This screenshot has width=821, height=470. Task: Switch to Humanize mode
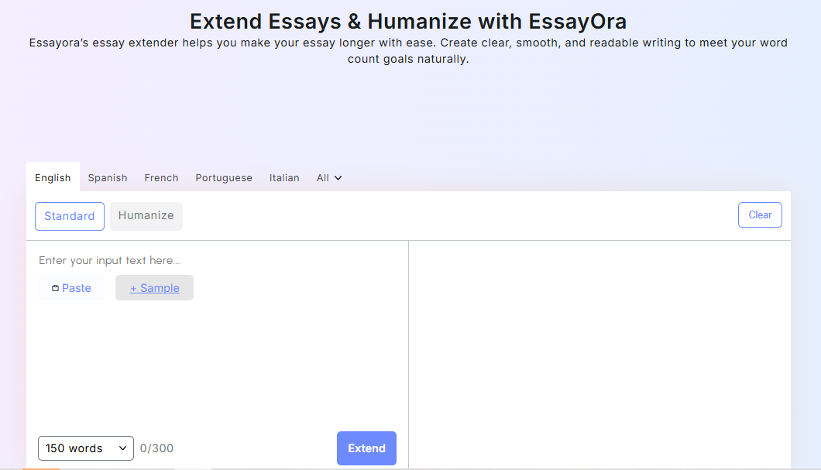coord(146,216)
